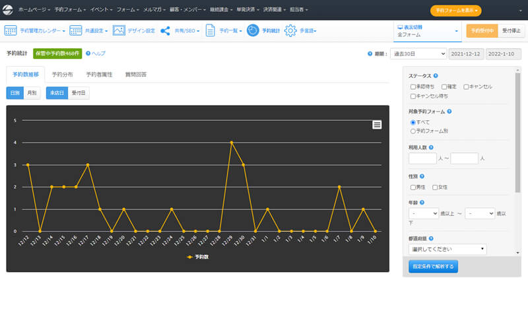Click the 共有/SEO share icon
This screenshot has height=317, width=528.
click(165, 30)
